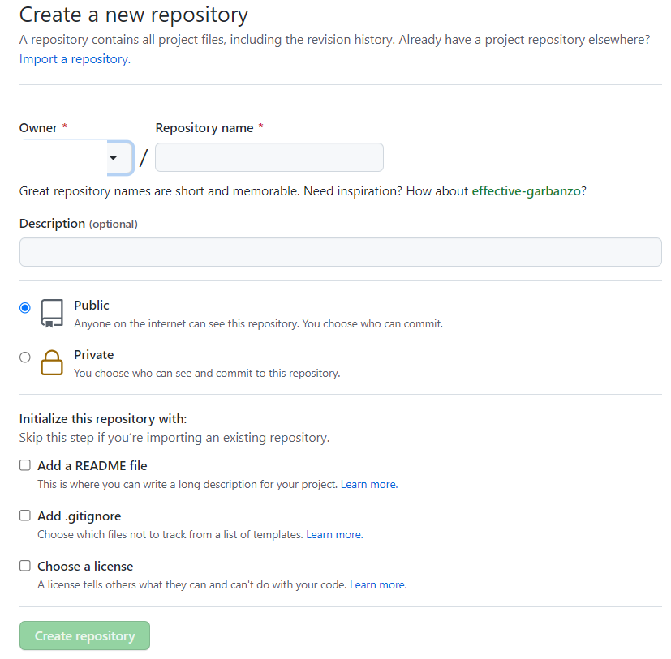Tick the Choose a license checkbox
Viewport: 671px width, 659px height.
(25, 566)
